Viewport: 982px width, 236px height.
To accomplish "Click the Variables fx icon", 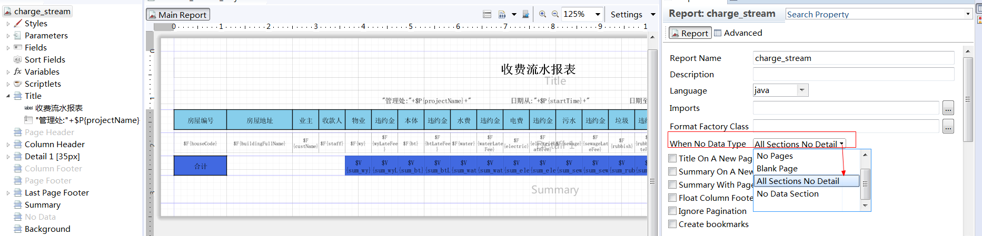I will [x=18, y=71].
